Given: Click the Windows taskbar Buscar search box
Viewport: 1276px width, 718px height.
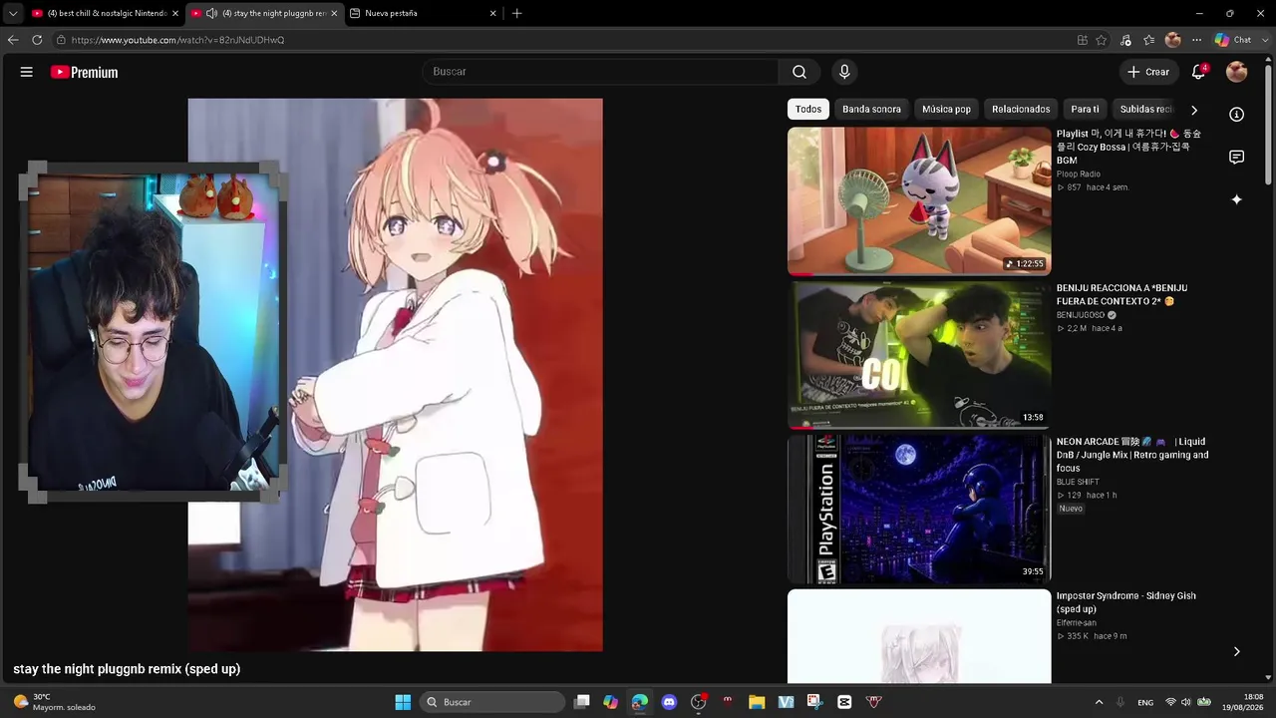Looking at the screenshot, I should [x=492, y=702].
